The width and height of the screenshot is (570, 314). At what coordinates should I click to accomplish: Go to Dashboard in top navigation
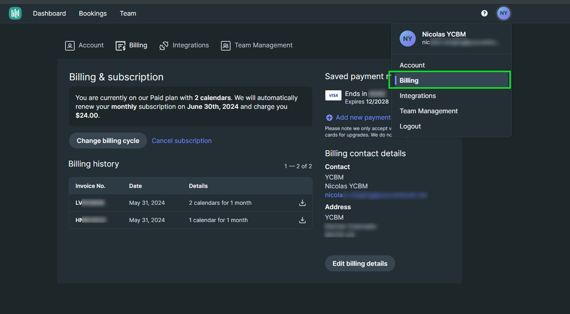pyautogui.click(x=49, y=13)
